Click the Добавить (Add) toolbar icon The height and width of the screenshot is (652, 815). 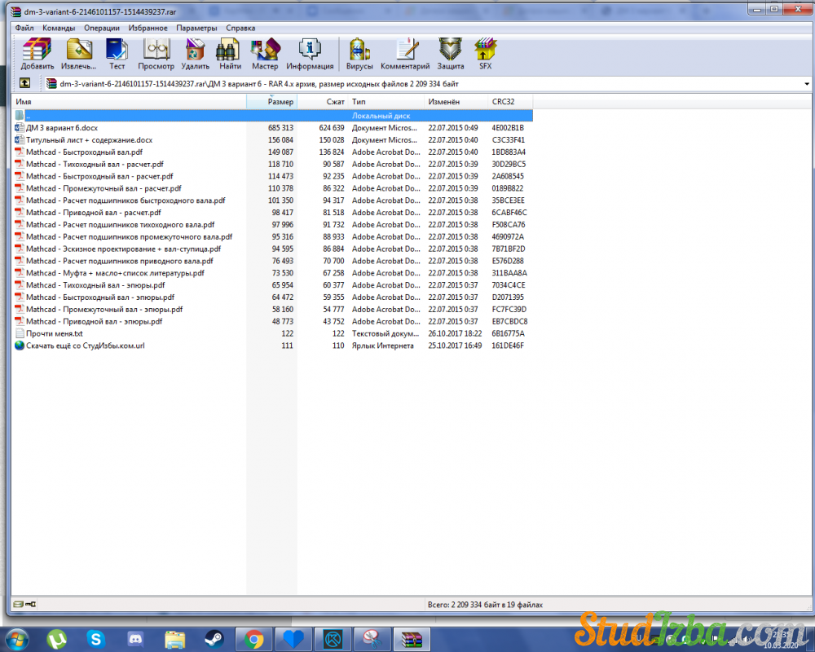[37, 54]
